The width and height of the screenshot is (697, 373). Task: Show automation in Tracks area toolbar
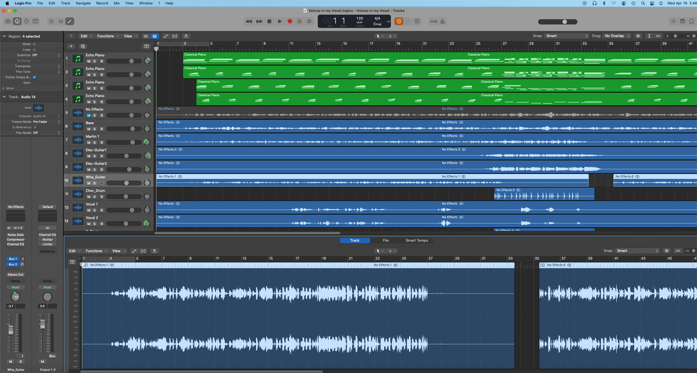(165, 36)
